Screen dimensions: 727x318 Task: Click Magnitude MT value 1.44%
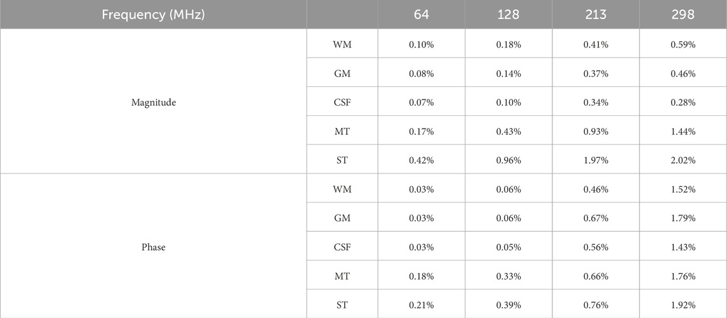(683, 131)
